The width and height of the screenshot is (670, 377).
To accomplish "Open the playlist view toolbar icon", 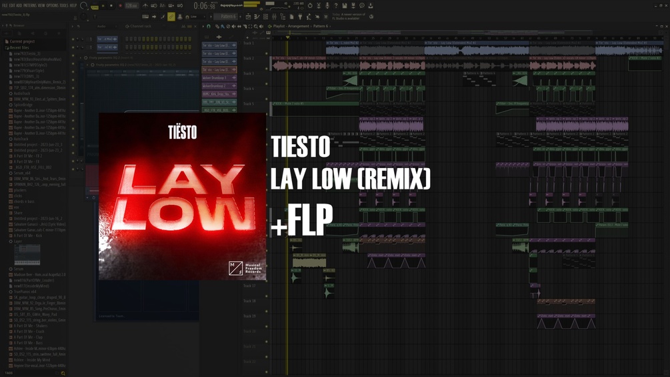I will click(248, 17).
